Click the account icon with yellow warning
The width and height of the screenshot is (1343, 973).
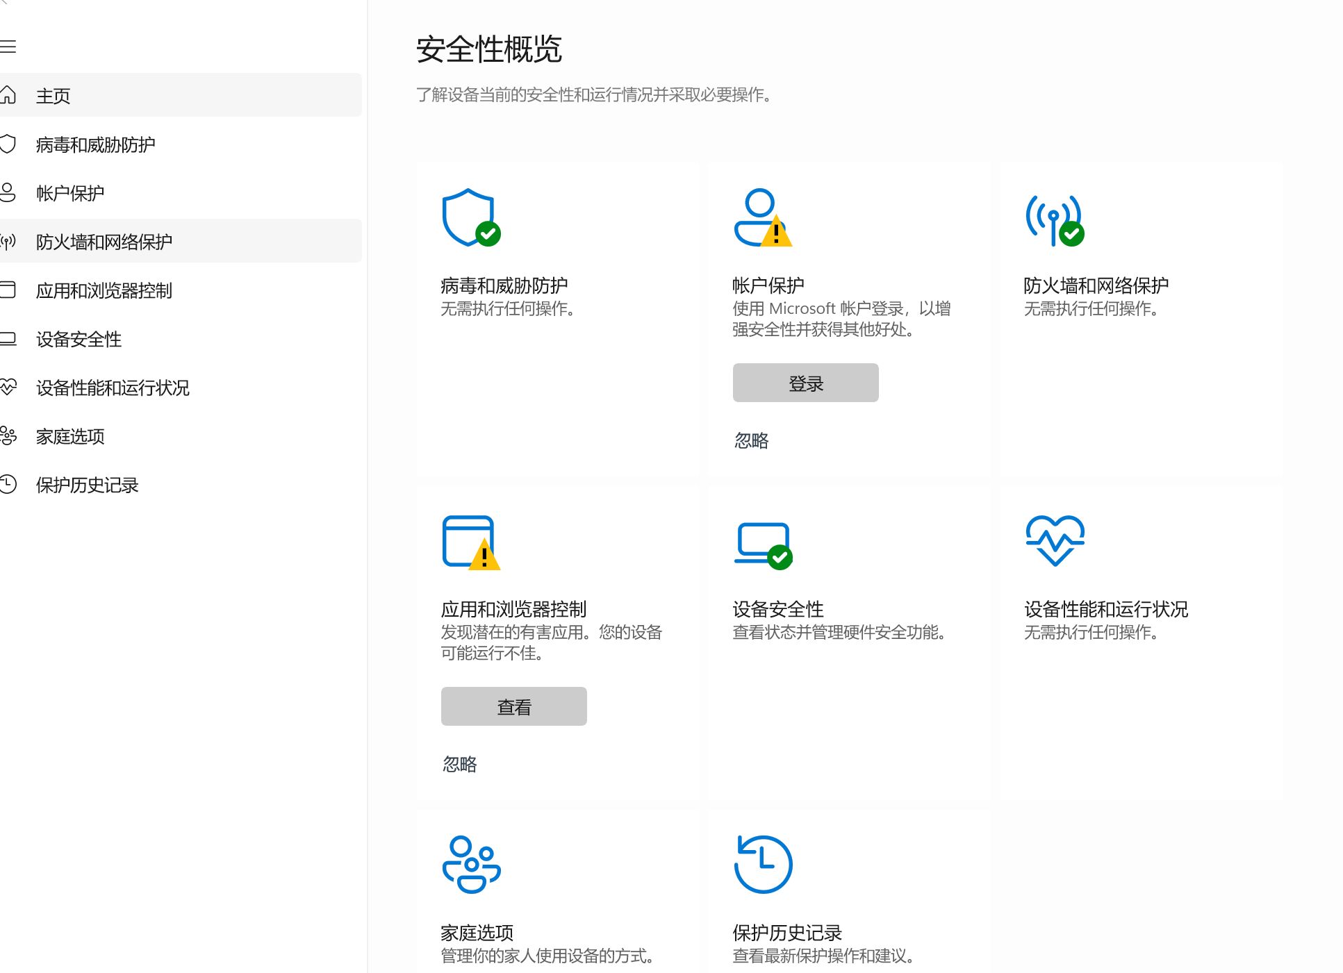[x=763, y=217]
